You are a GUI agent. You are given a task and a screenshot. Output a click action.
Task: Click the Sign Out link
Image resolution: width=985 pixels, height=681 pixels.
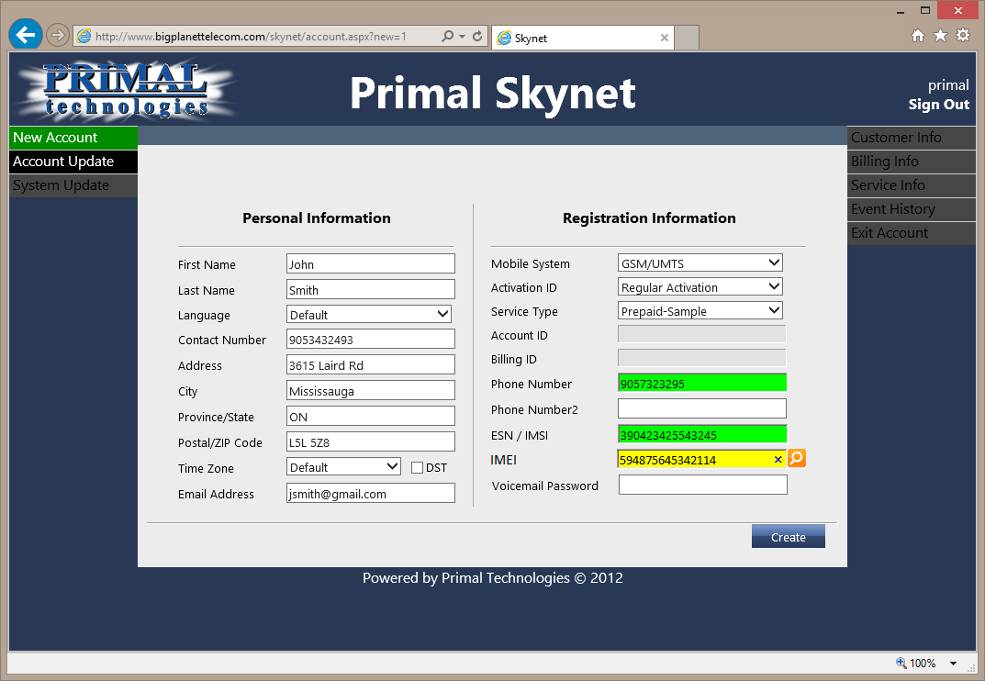click(938, 105)
